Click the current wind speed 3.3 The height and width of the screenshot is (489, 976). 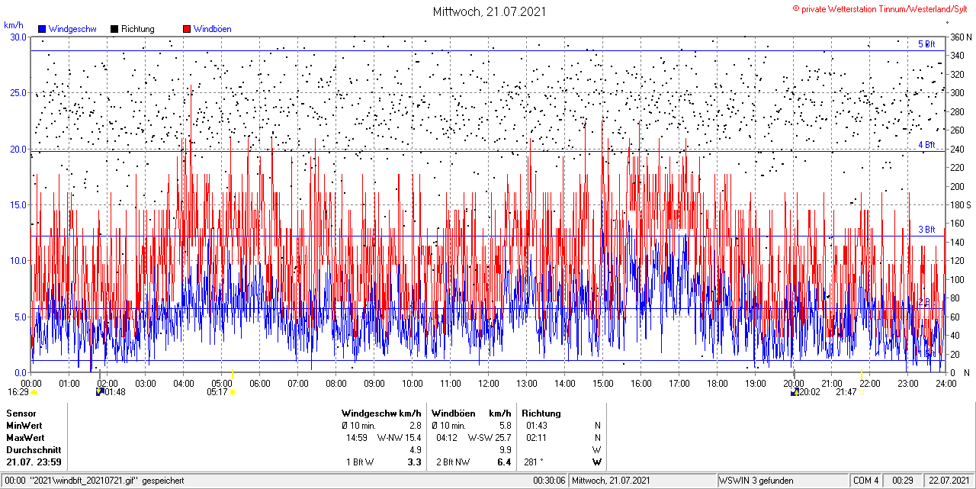(x=415, y=462)
